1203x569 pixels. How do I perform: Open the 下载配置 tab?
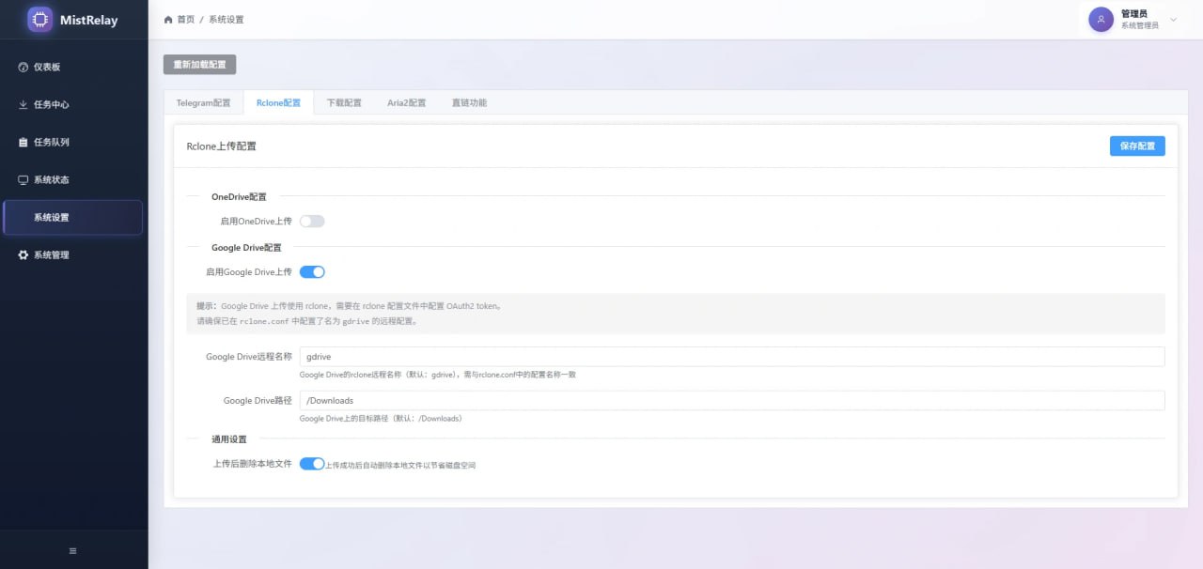point(344,102)
